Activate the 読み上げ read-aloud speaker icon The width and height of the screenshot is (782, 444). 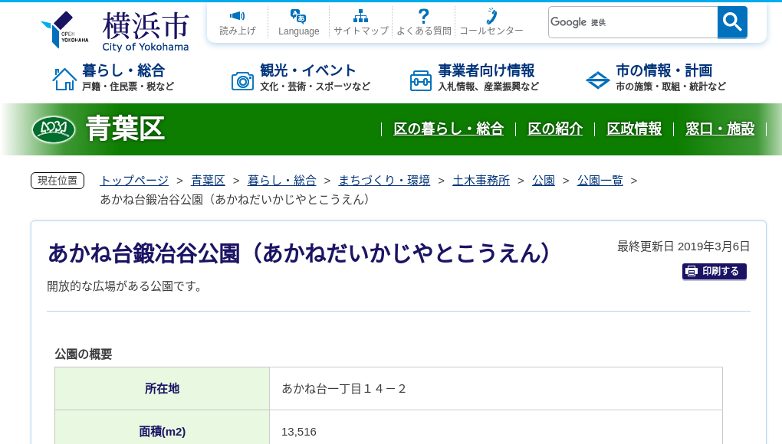tap(237, 15)
